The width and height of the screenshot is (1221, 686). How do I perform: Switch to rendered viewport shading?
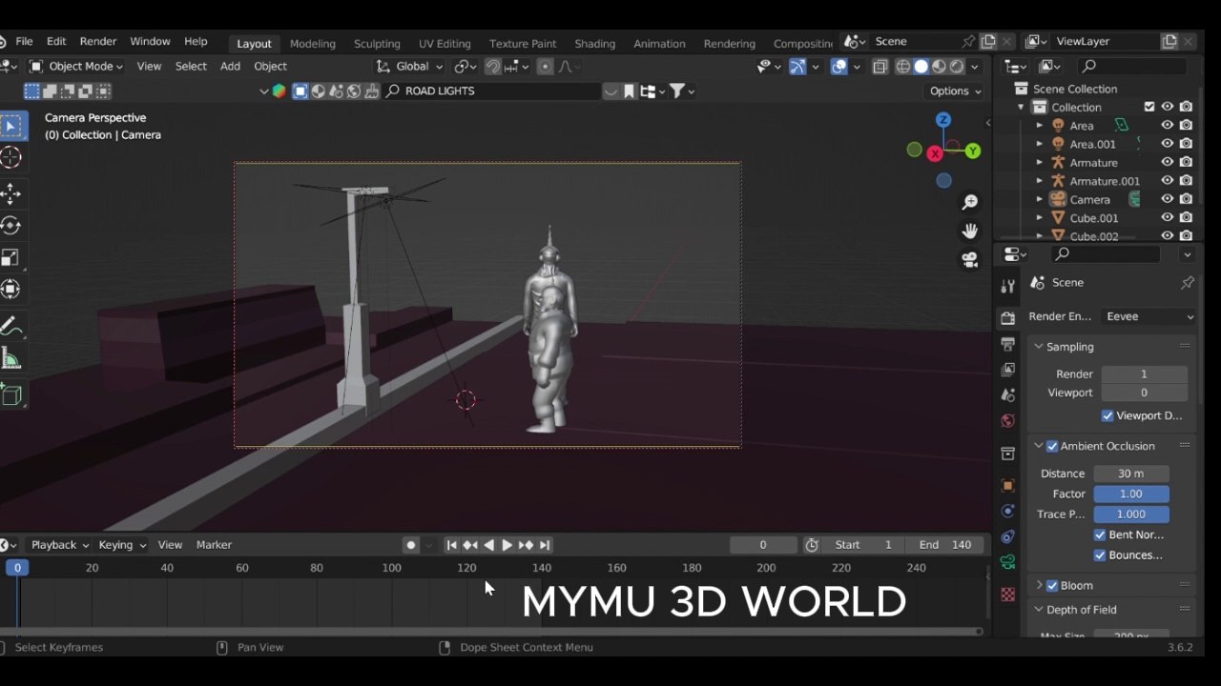[x=957, y=67]
